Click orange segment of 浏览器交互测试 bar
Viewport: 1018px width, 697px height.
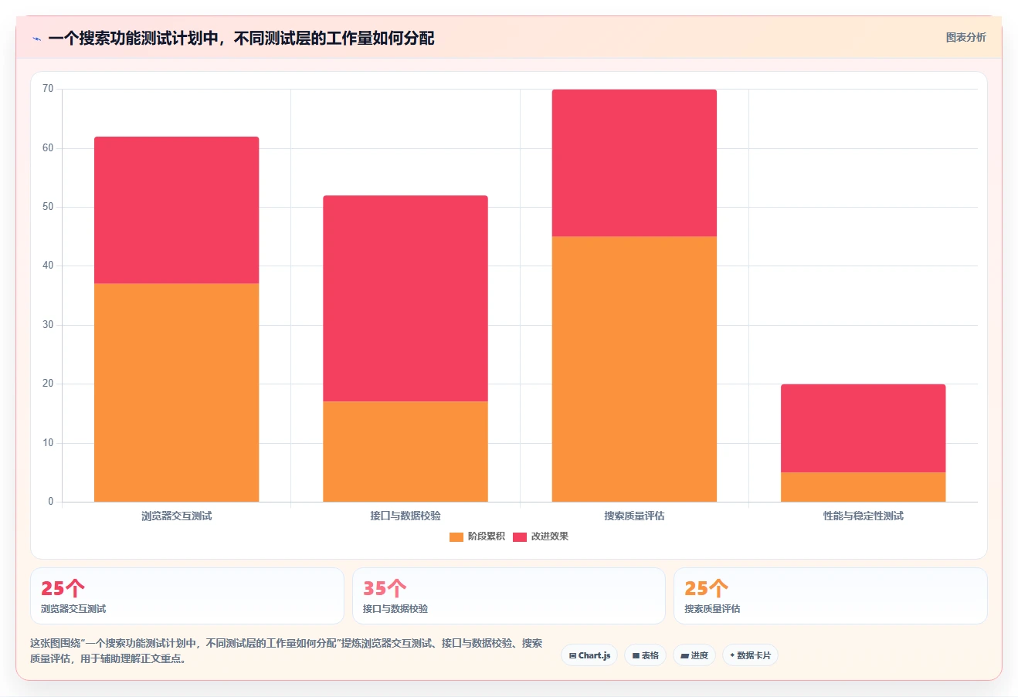point(176,392)
